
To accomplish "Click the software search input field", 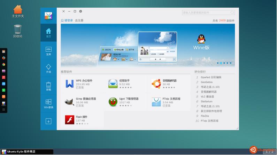I will 206,12.
